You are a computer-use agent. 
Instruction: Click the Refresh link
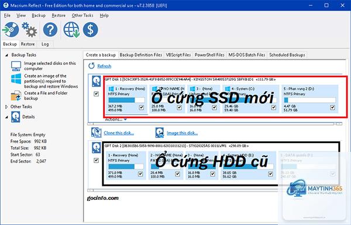[x=104, y=66]
